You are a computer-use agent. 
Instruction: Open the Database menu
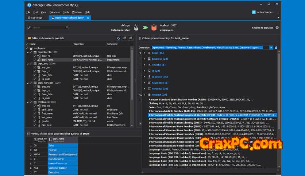[x=55, y=12]
